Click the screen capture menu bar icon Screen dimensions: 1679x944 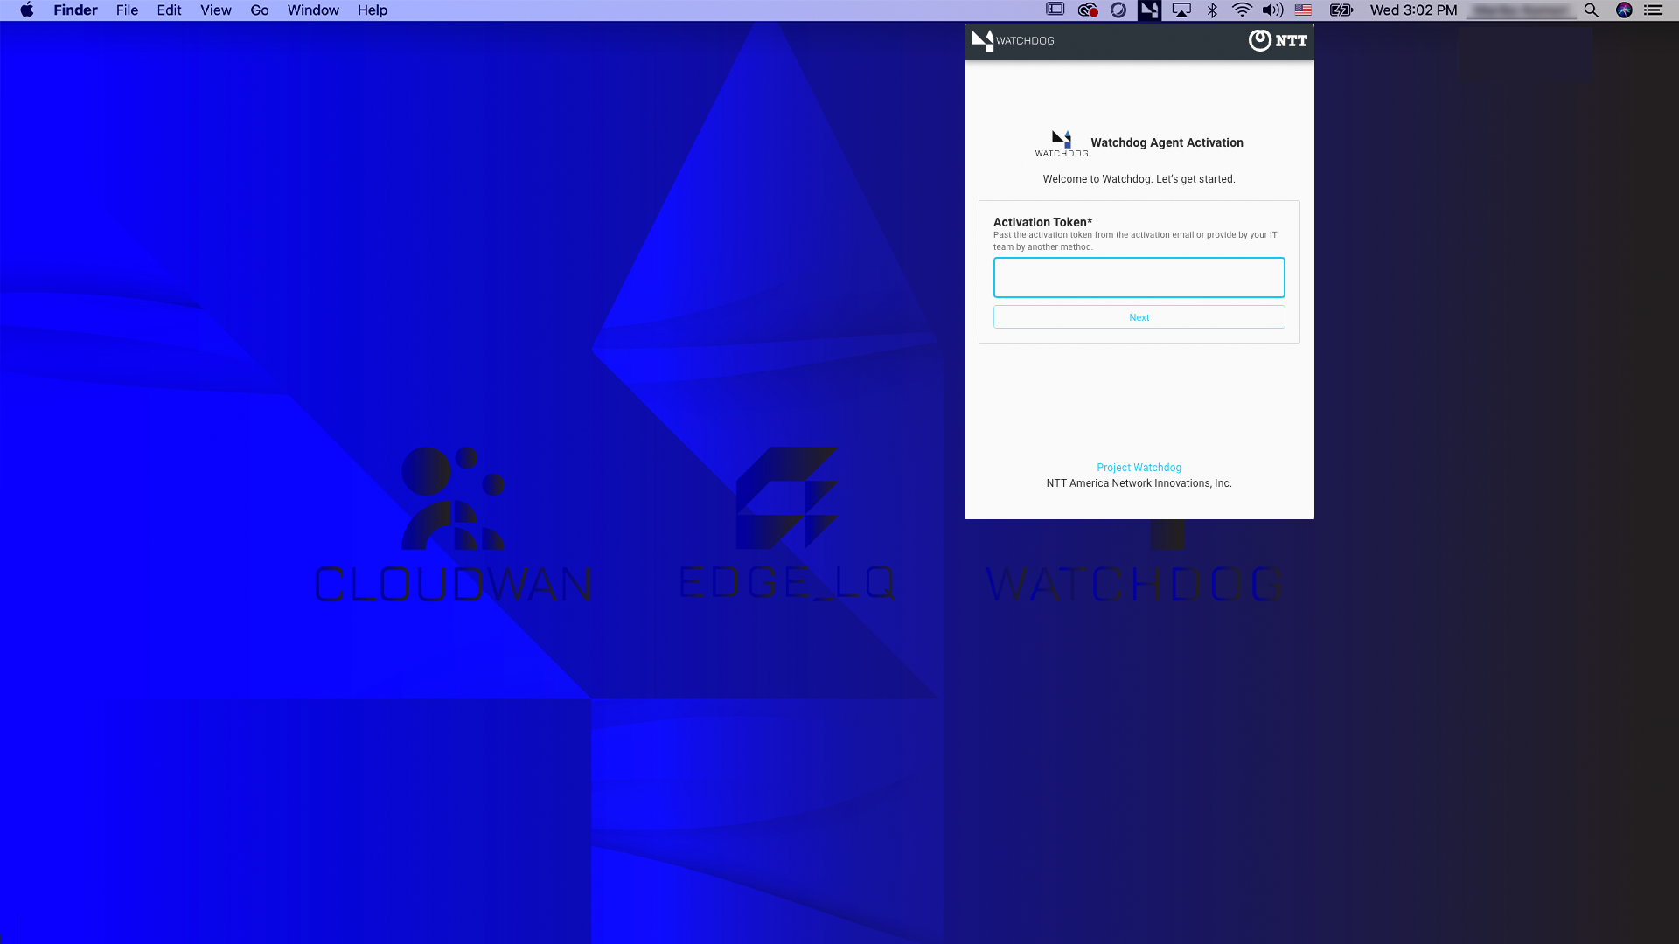pyautogui.click(x=1055, y=10)
